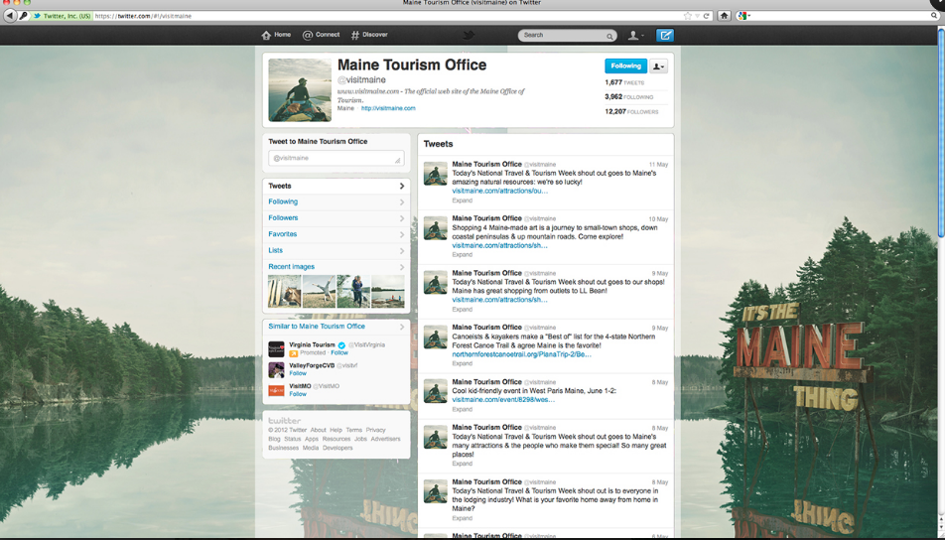Expand the canoeists and kayakers tweet
Screen dimensions: 945x540
click(463, 363)
